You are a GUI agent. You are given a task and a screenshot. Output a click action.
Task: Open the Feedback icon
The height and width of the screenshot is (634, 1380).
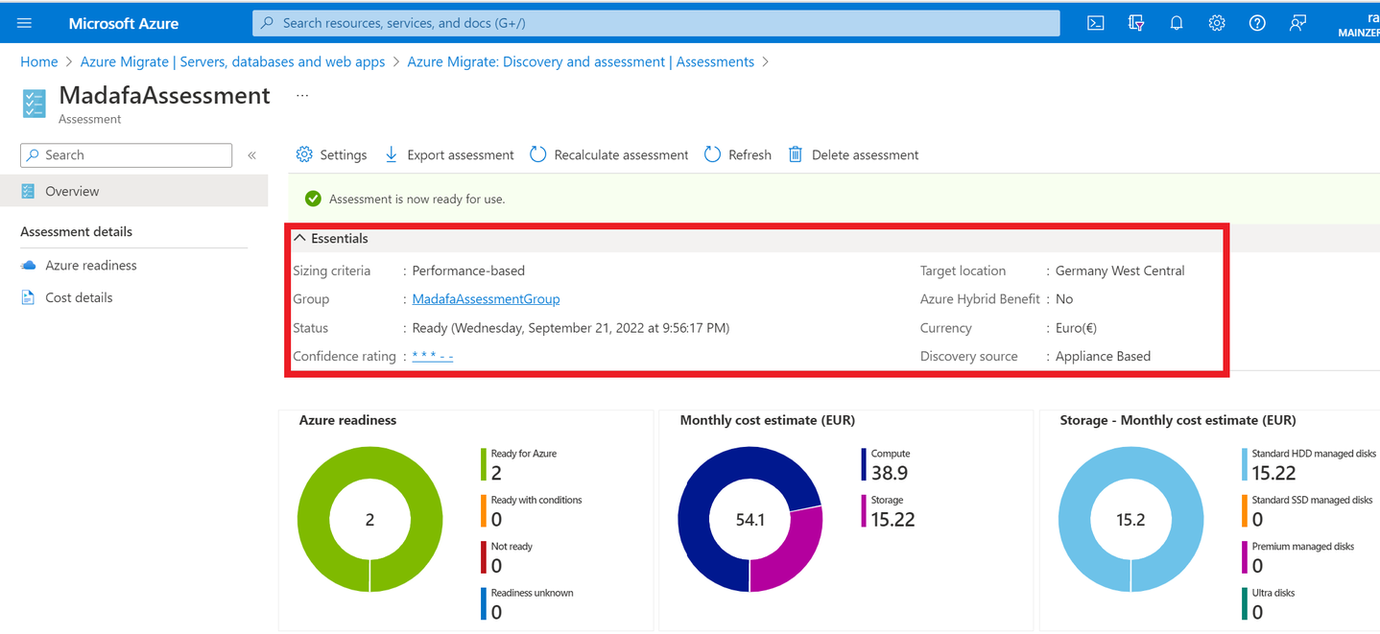tap(1297, 23)
